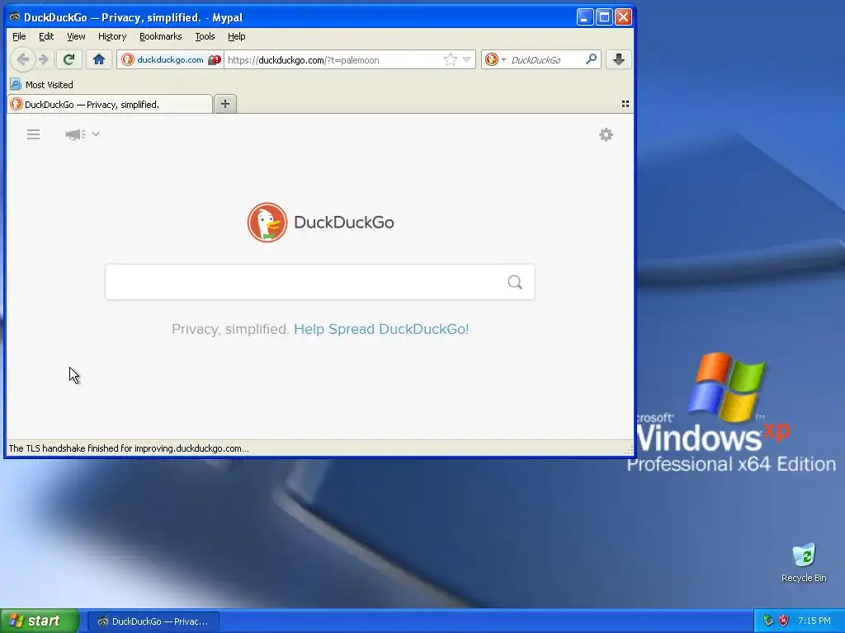Select the Recycle Bin desktop icon
845x633 pixels.
point(804,563)
